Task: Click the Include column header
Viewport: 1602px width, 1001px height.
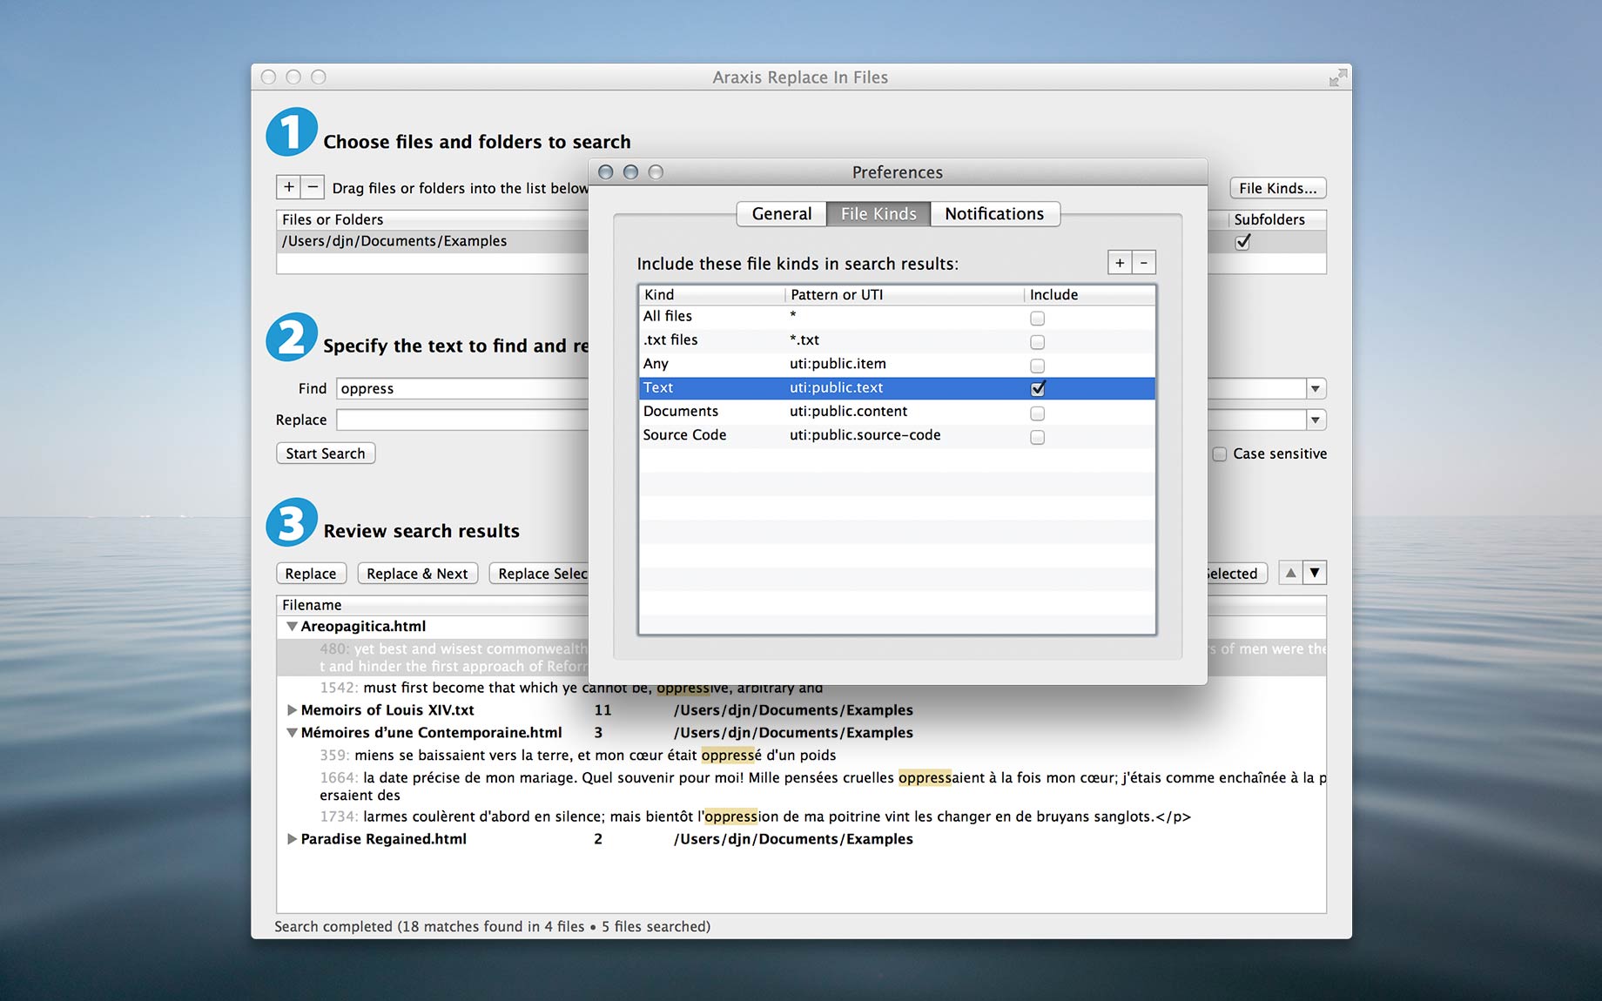Action: coord(1090,294)
